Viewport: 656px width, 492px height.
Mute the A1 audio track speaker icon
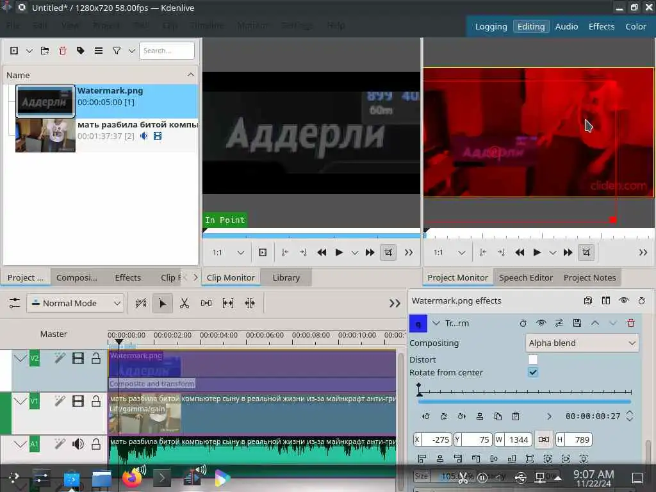(x=78, y=444)
